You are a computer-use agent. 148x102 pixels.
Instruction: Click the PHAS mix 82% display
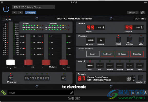(110, 65)
